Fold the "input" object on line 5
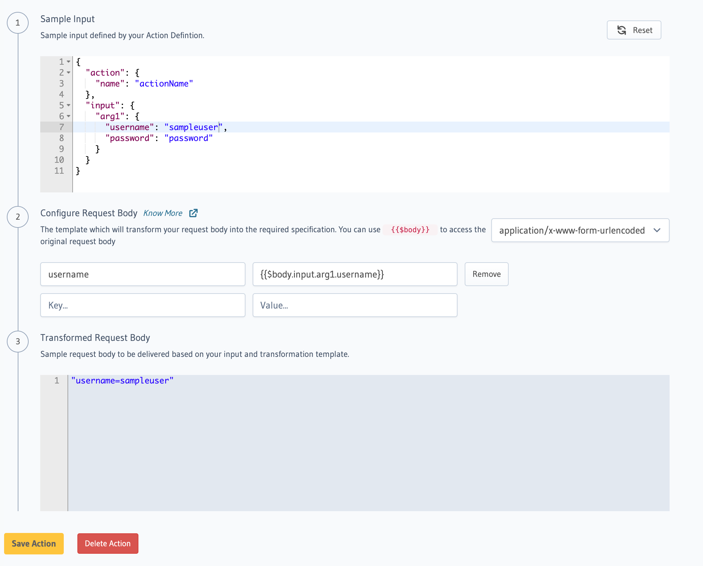The image size is (703, 566). coord(69,105)
